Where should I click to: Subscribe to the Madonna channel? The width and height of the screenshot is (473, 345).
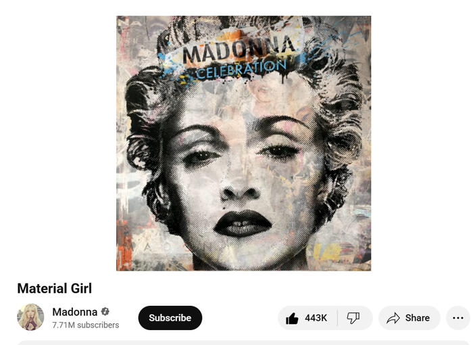pos(170,318)
